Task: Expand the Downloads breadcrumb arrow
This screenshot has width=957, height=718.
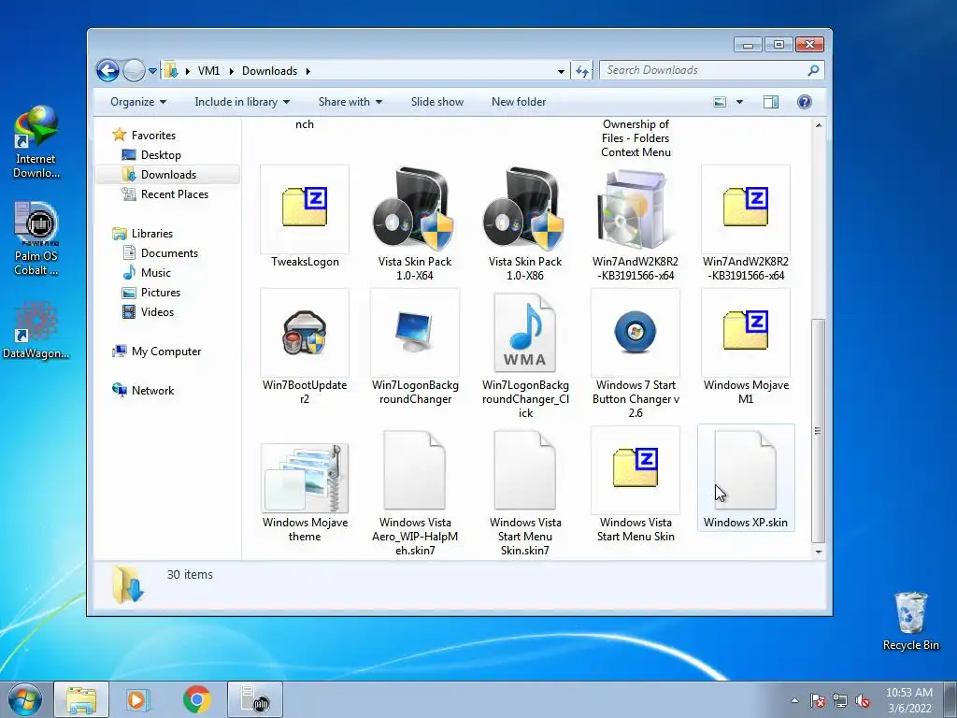Action: pyautogui.click(x=307, y=71)
